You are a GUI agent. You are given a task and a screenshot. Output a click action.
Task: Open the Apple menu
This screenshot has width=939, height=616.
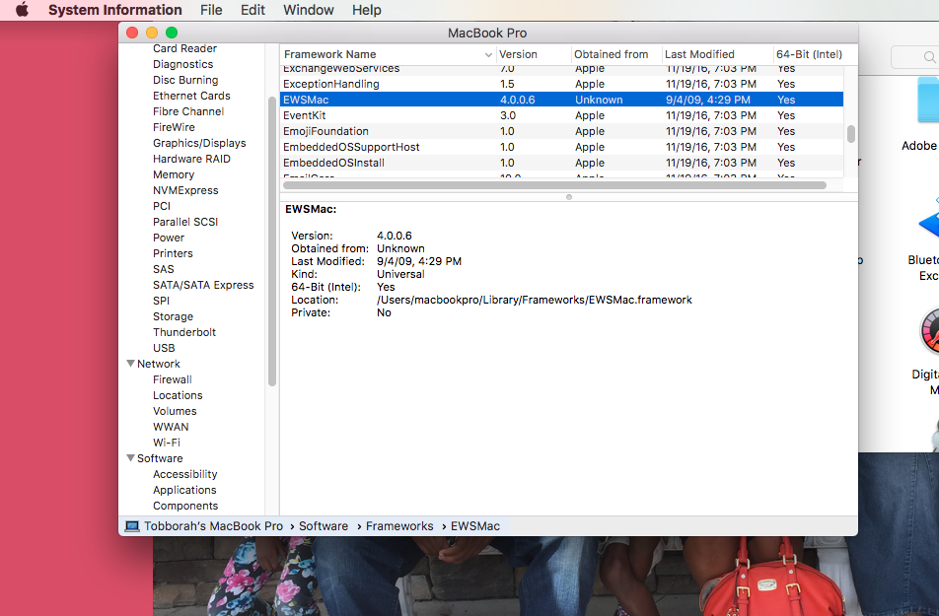(22, 10)
